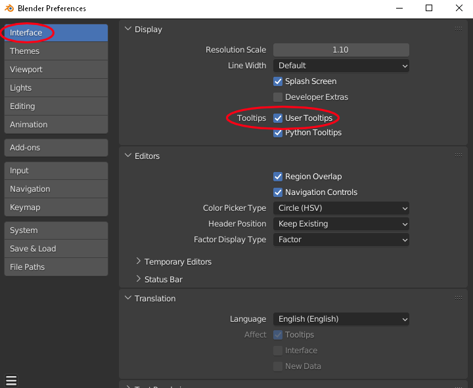The width and height of the screenshot is (473, 388).
Task: Open the Factor Display Type dropdown
Action: coord(341,240)
